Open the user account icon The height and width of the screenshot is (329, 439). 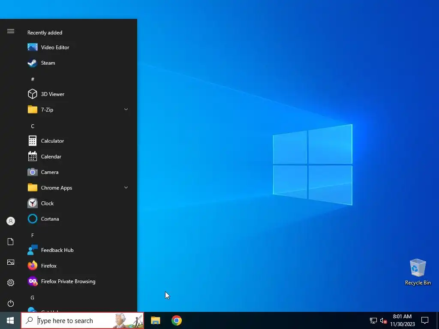pos(11,221)
